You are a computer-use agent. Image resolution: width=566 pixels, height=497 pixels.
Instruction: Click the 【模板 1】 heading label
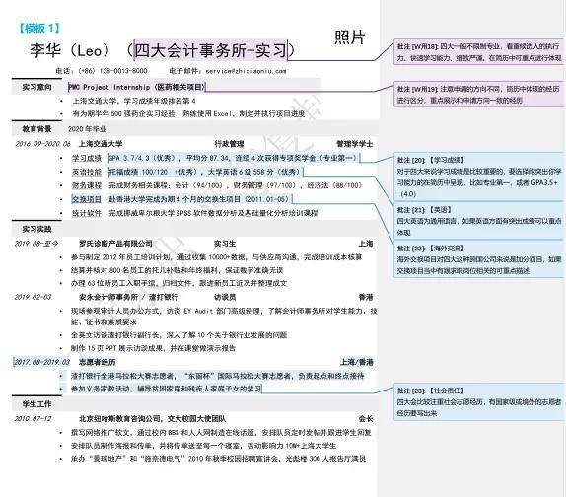pyautogui.click(x=39, y=29)
